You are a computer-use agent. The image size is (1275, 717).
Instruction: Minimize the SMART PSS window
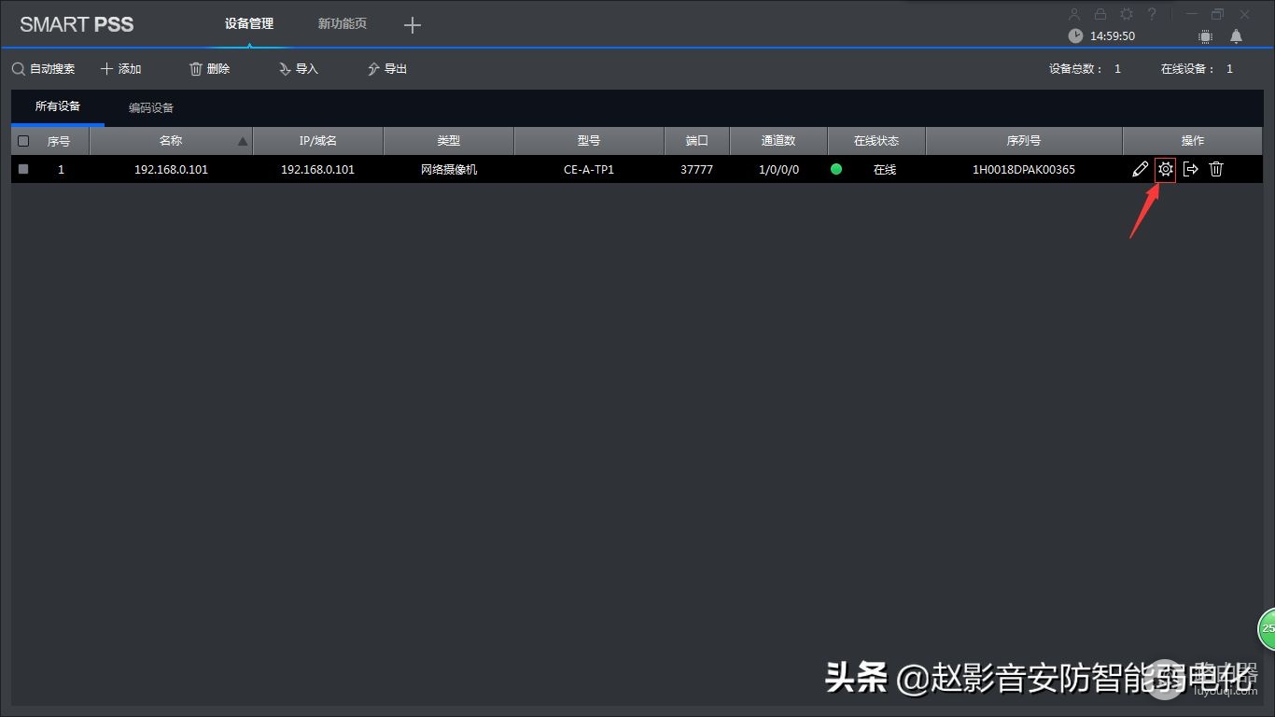coord(1192,14)
